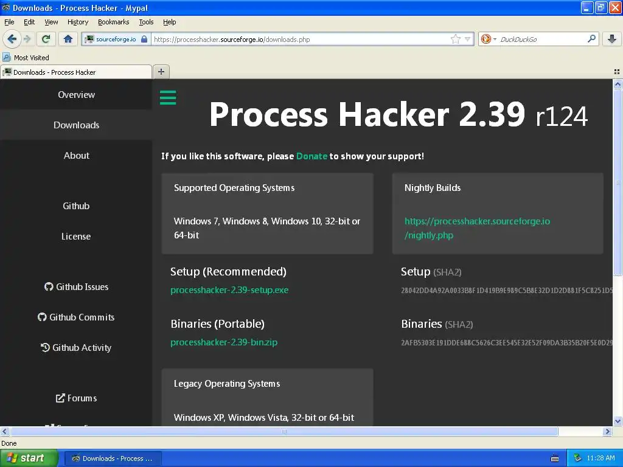Click the system tray network icon
Screen dimensions: 623x467
[578, 458]
